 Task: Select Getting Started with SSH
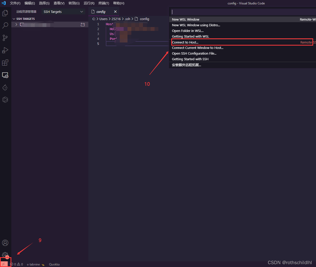(x=243, y=59)
